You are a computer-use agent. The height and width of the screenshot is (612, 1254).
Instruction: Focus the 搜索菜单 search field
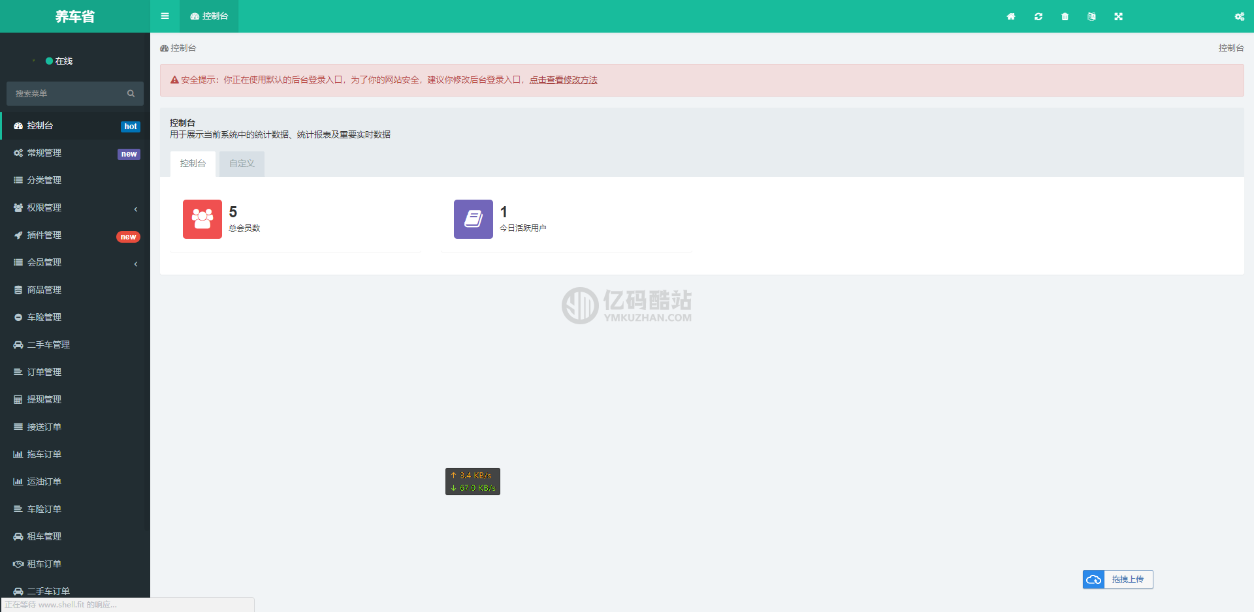tap(75, 93)
